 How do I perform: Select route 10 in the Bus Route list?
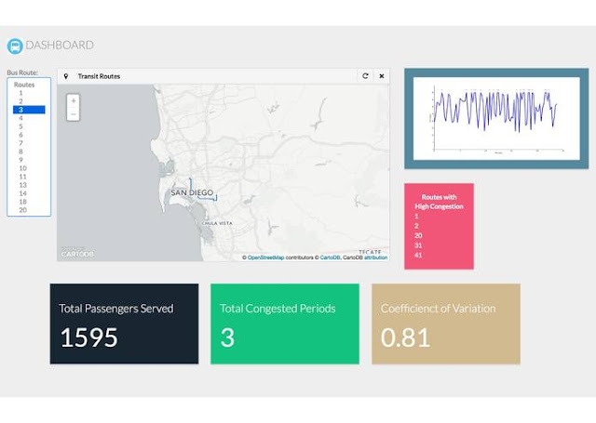point(29,168)
